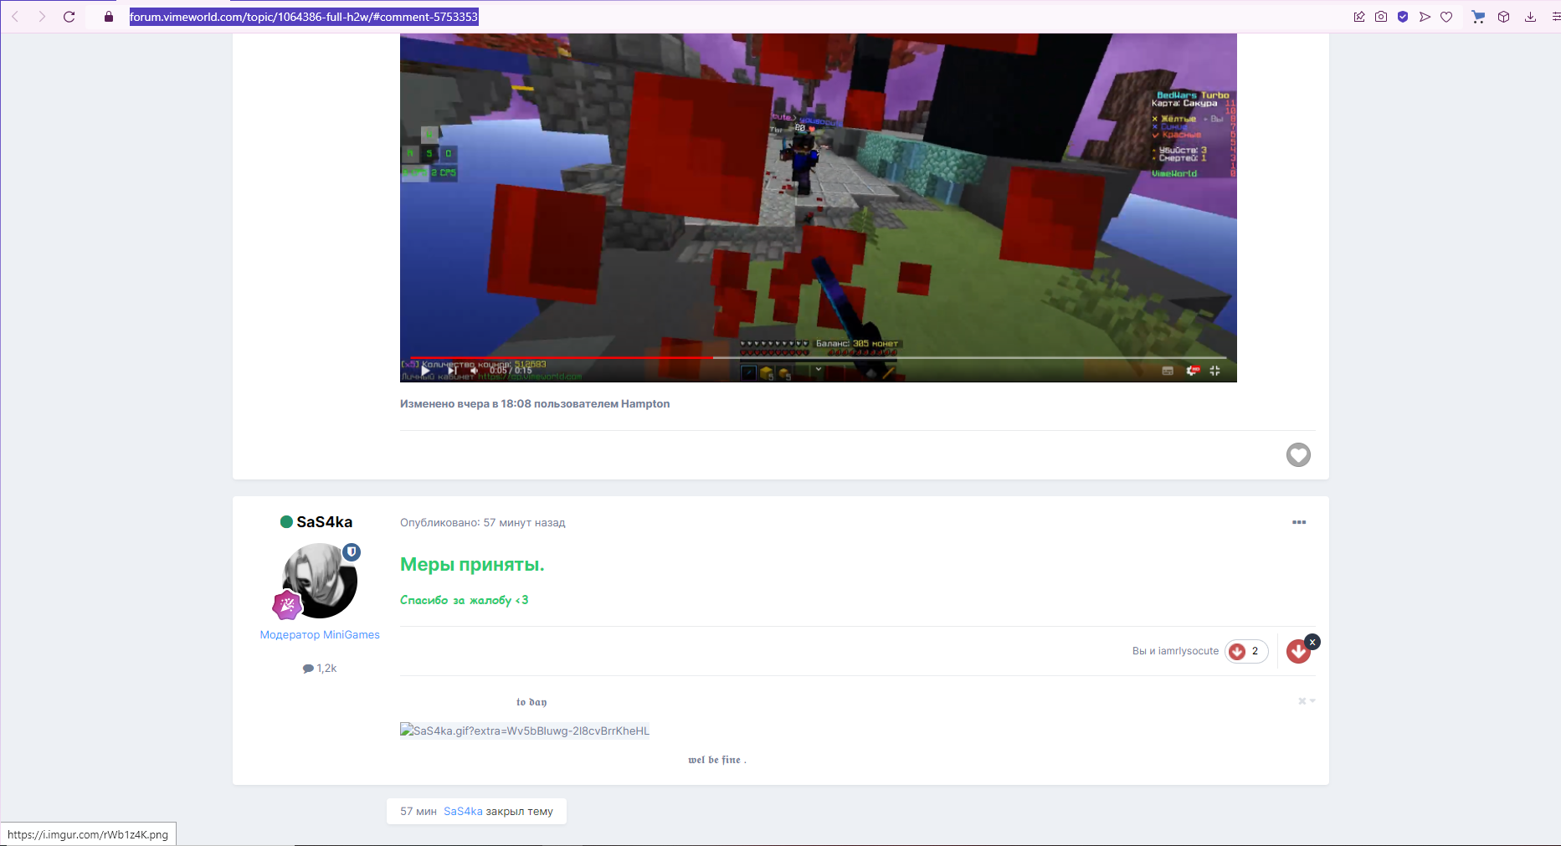This screenshot has height=846, width=1561.
Task: View who reacted 'Вы и iamrlysocute'
Action: click(1175, 651)
